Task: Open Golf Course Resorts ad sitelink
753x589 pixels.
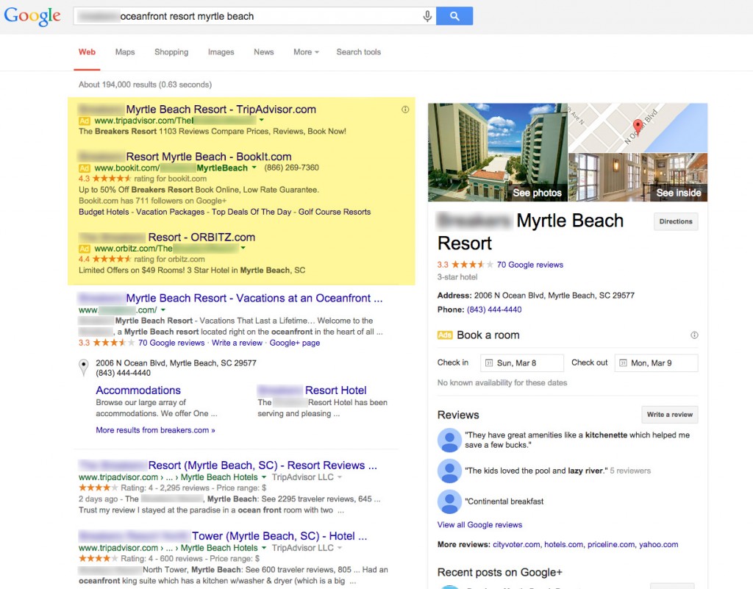Action: pyautogui.click(x=335, y=212)
